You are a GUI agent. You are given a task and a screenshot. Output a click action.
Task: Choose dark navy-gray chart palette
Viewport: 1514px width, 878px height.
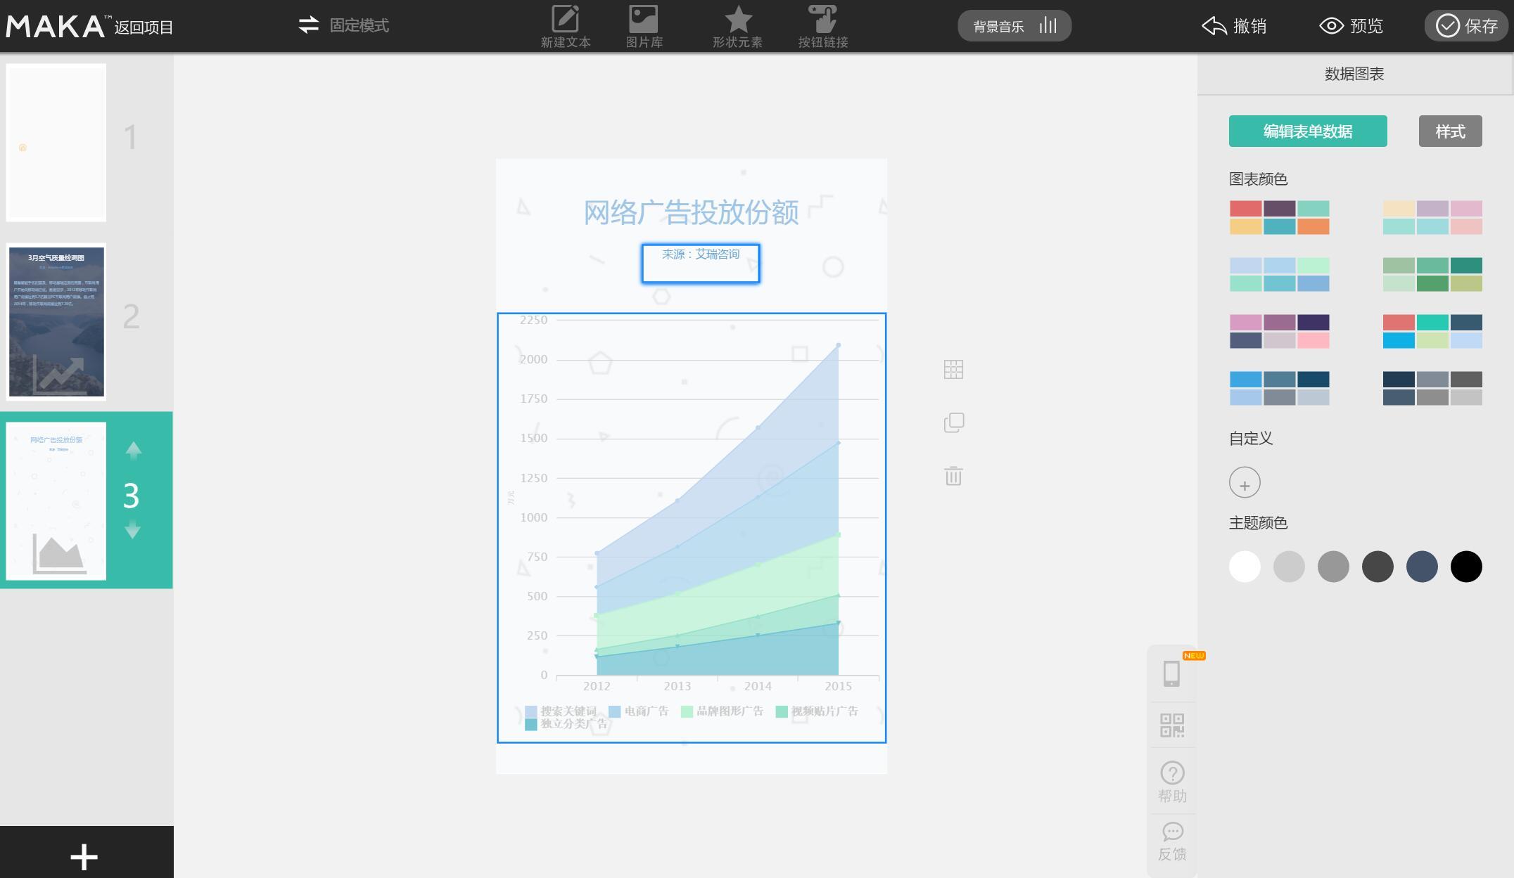1432,388
